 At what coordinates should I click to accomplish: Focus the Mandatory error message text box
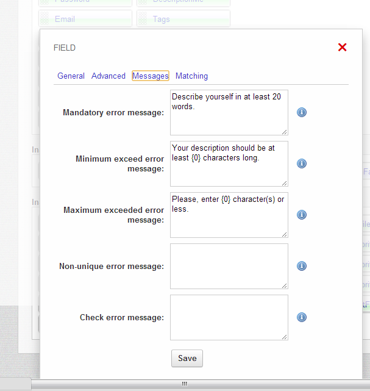[229, 112]
